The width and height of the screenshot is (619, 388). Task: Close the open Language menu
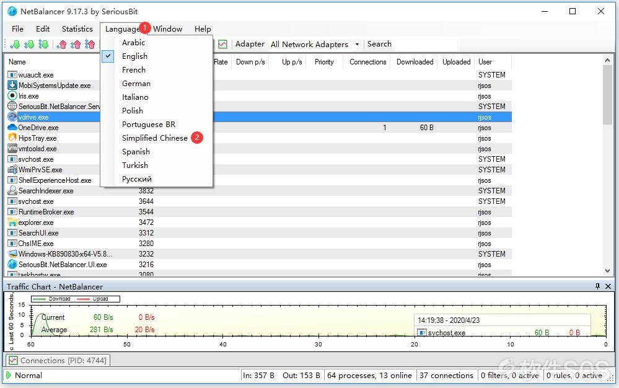(x=122, y=29)
